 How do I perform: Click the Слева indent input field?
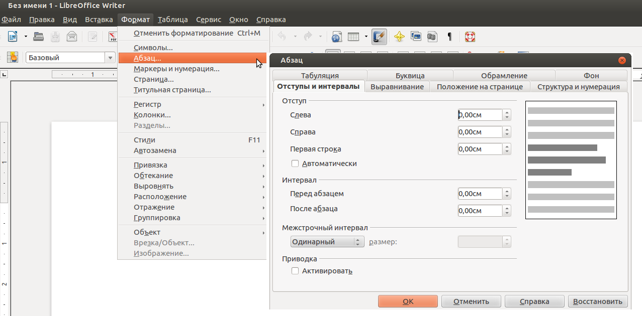(x=480, y=115)
